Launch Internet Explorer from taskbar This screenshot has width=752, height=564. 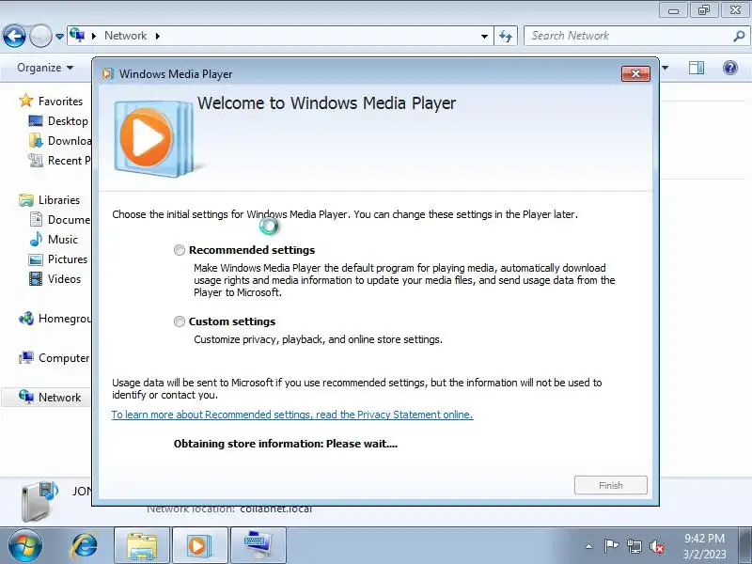(85, 546)
